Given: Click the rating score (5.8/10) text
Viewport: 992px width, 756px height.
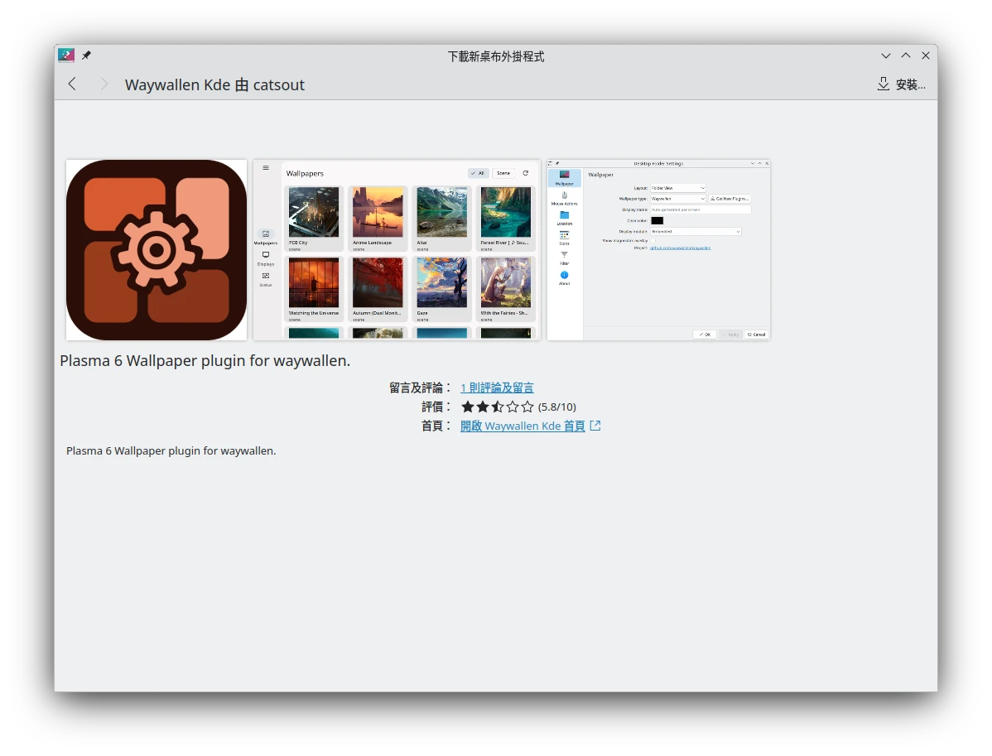Looking at the screenshot, I should (557, 407).
